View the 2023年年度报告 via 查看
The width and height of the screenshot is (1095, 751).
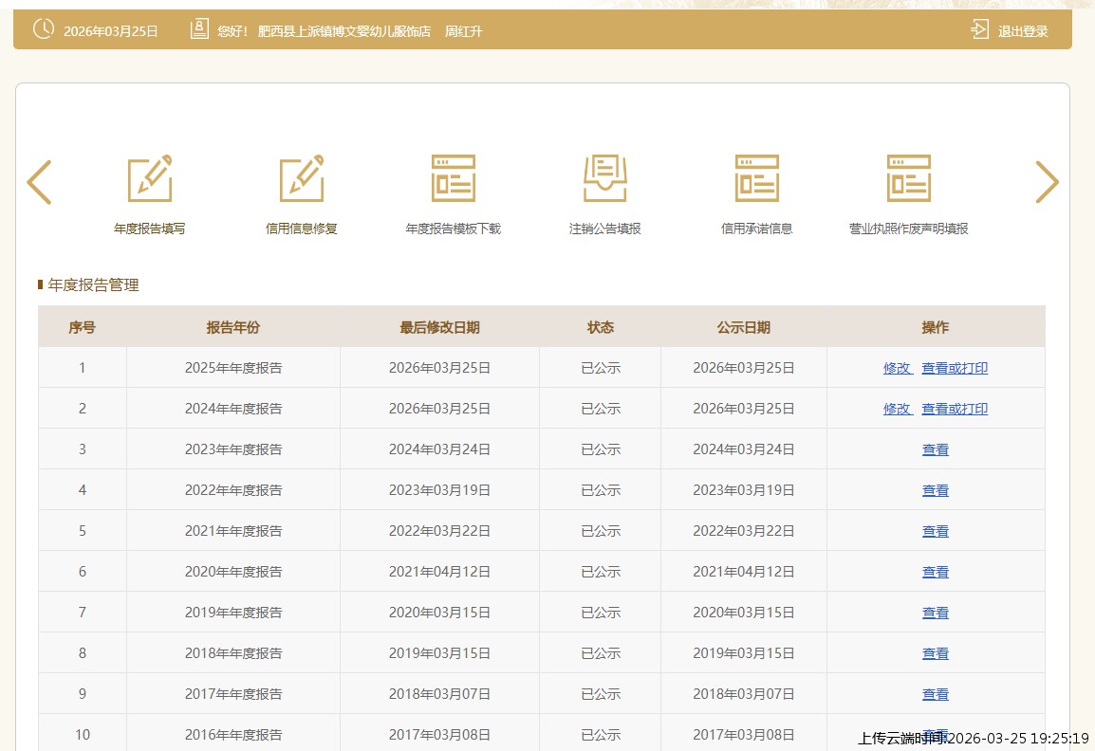click(x=936, y=449)
